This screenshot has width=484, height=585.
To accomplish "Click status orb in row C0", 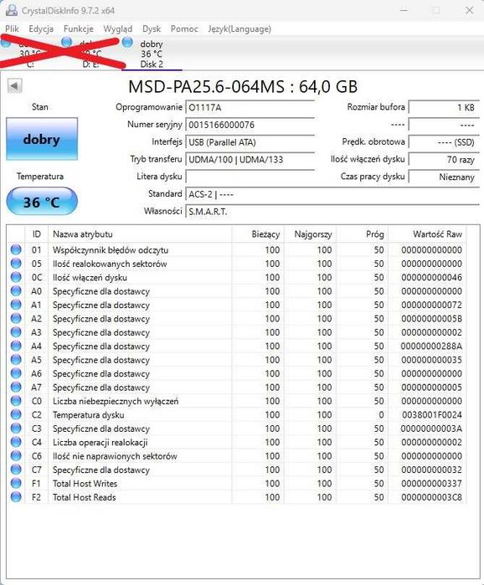I will (x=16, y=401).
